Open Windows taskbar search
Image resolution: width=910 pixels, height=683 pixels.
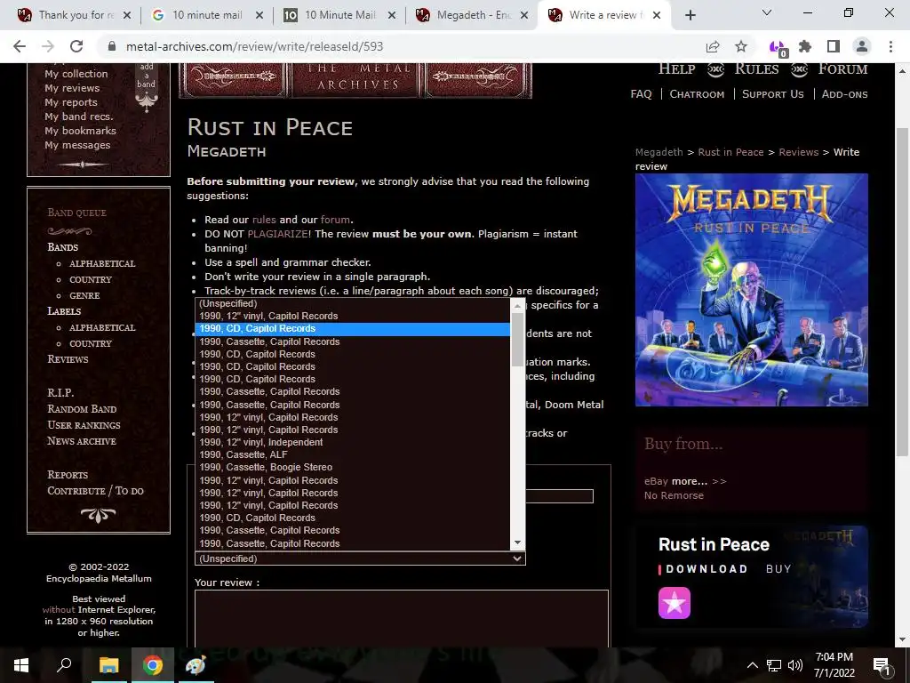point(64,665)
